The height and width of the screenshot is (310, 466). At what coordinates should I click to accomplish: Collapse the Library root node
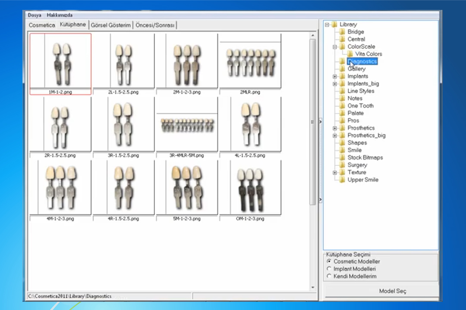click(327, 25)
